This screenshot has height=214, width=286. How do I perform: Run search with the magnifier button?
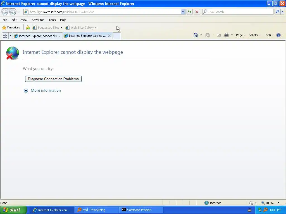pos(277,12)
